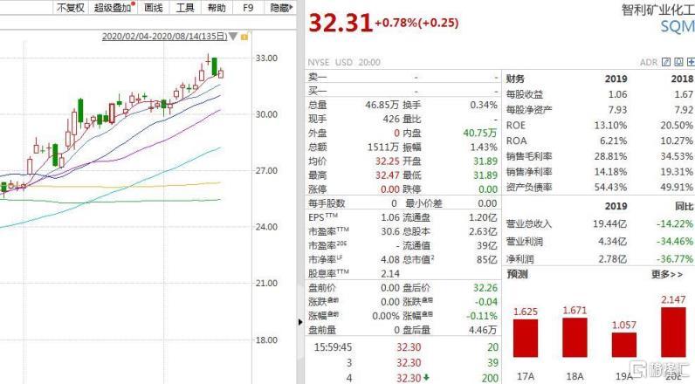695x384 pixels.
Task: Click the 总量 value 46.85万
Action: click(x=382, y=105)
